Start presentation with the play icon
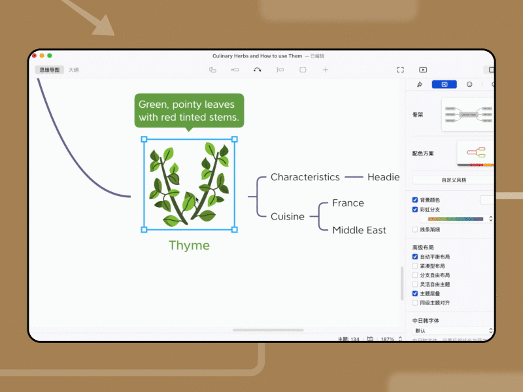 (x=423, y=70)
